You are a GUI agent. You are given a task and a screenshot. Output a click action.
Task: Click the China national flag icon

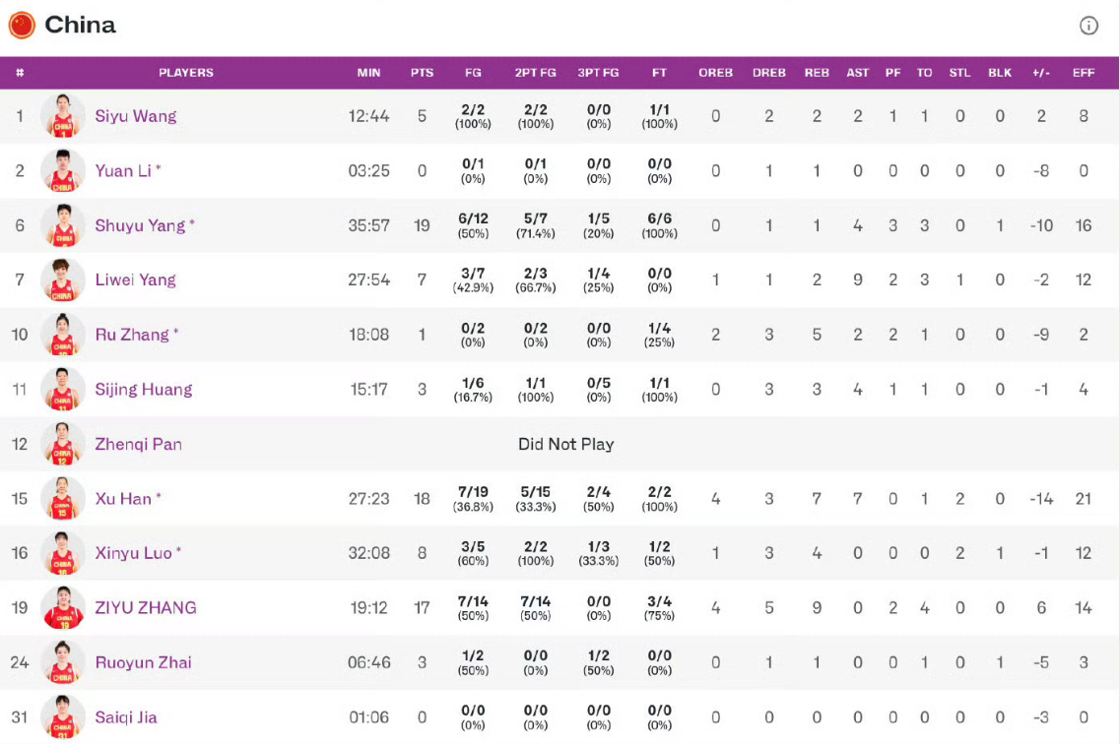[x=22, y=26]
